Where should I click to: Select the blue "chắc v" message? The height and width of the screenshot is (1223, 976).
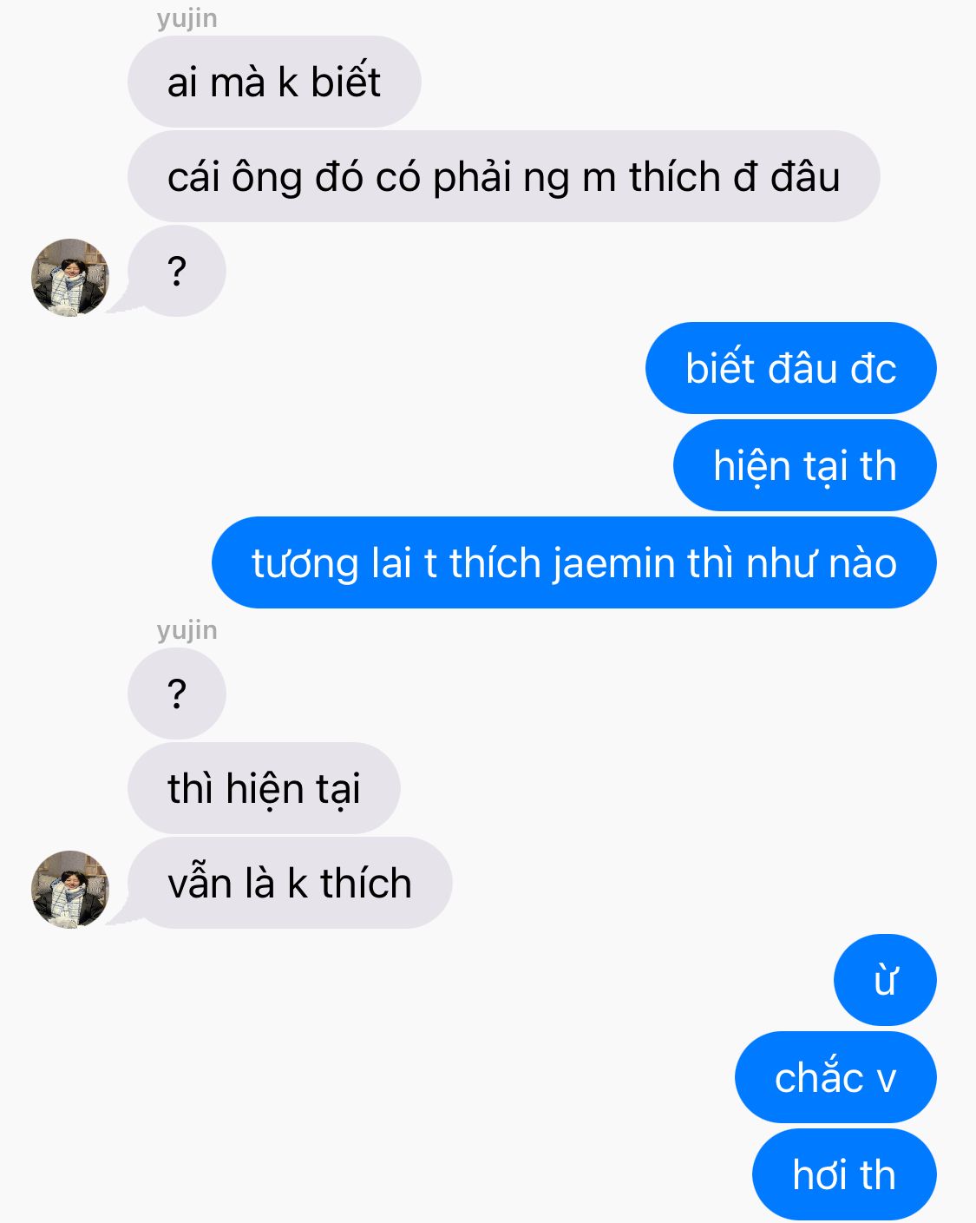point(835,1077)
